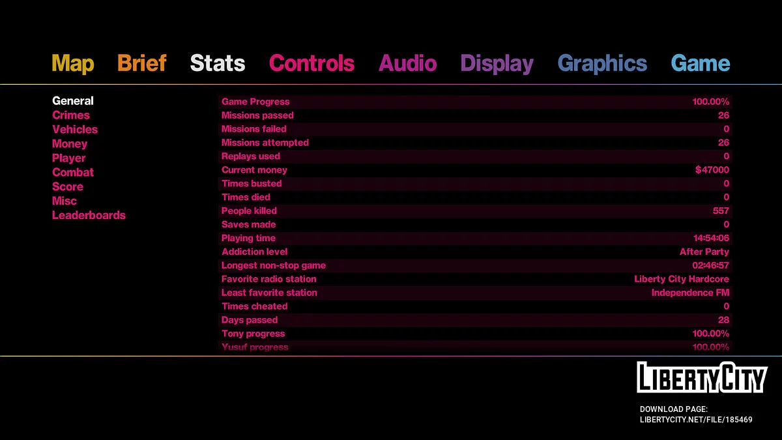
Task: Open the Money stats category
Action: click(70, 143)
